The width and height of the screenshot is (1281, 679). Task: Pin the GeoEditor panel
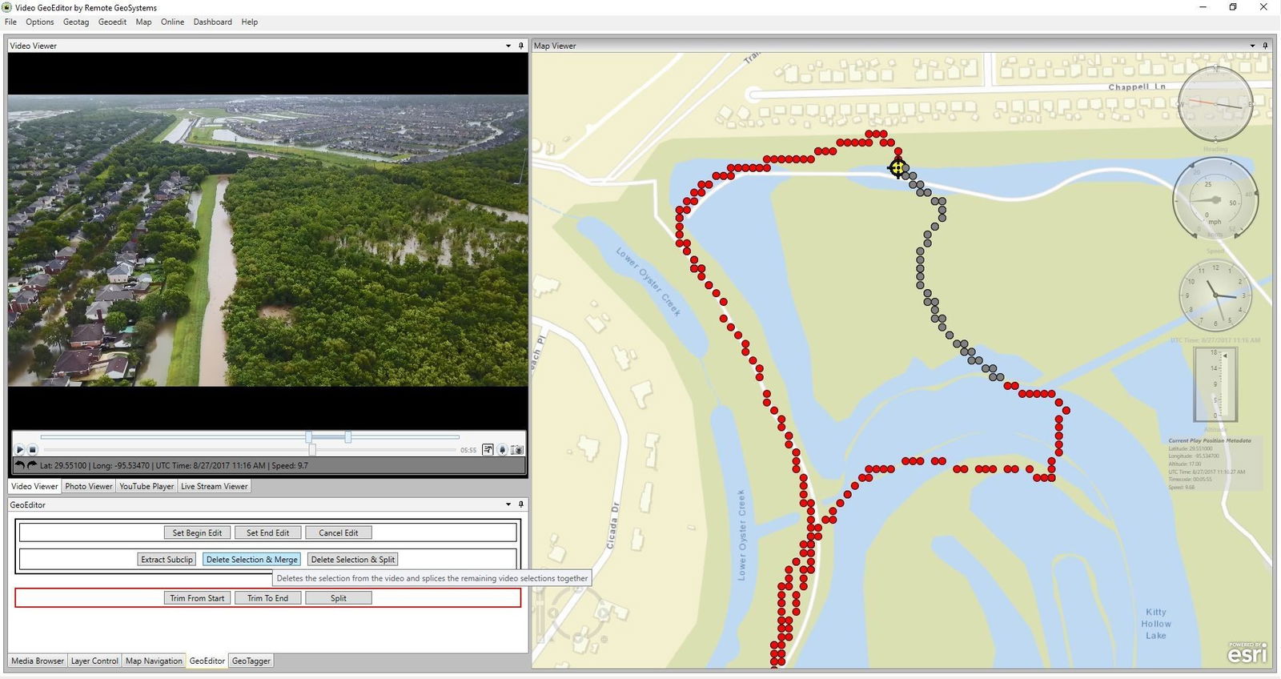[521, 504]
